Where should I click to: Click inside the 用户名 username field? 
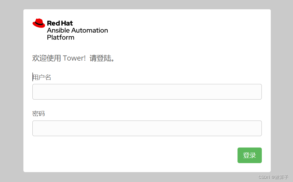147,92
